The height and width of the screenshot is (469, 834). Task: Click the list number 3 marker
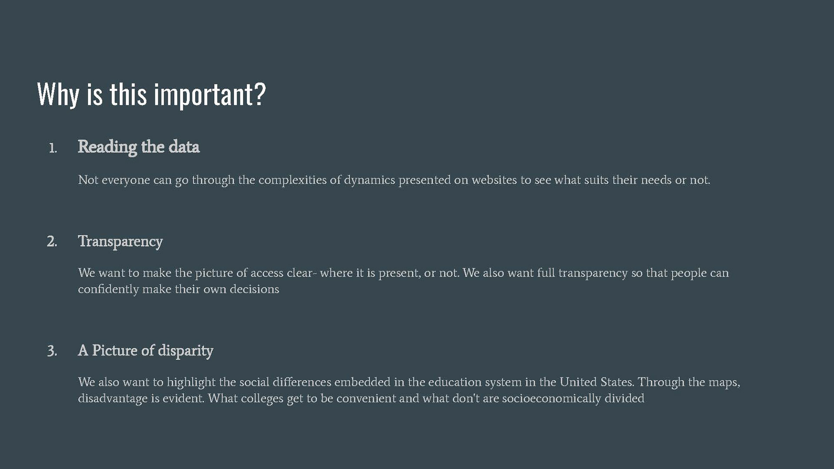click(x=52, y=351)
